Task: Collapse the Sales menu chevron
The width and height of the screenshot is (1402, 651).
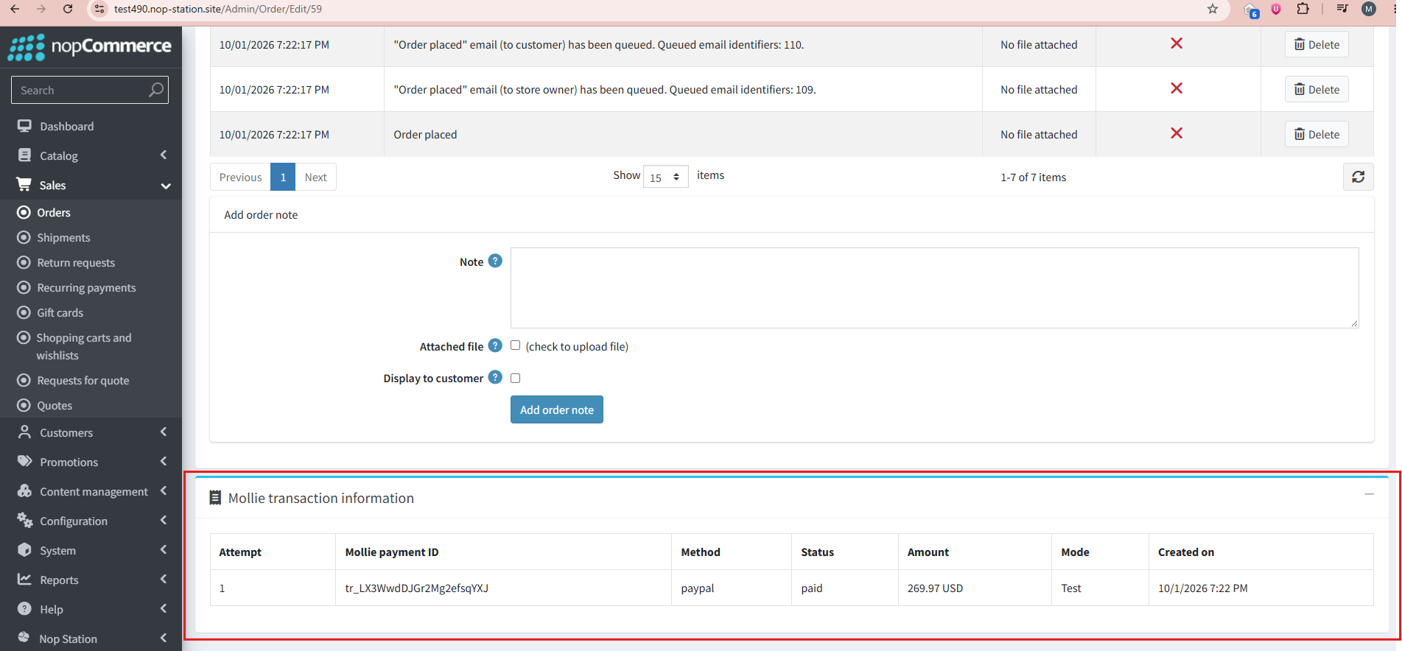Action: click(x=166, y=186)
